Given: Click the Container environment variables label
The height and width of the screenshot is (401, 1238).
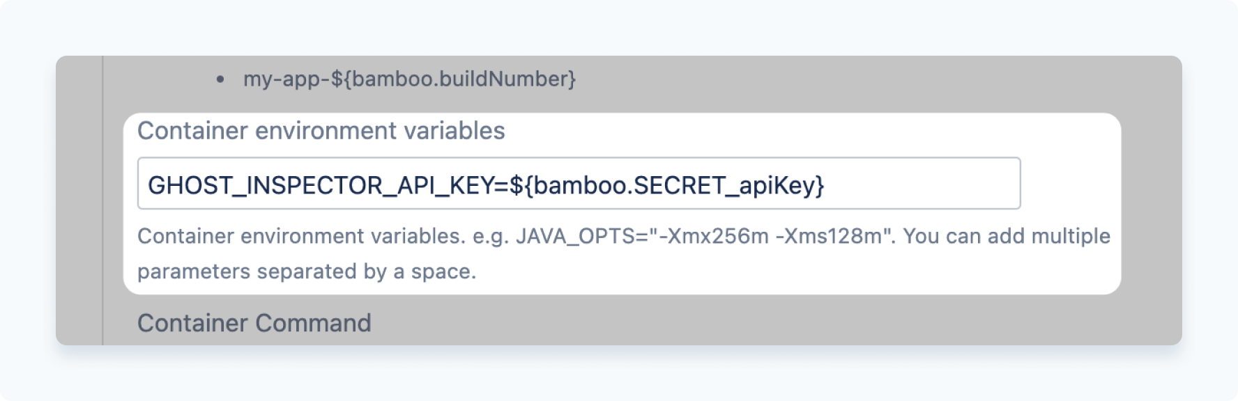Looking at the screenshot, I should (322, 129).
